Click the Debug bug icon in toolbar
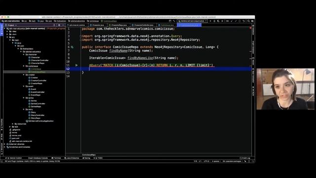This screenshot has height=178, width=316. point(214,21)
